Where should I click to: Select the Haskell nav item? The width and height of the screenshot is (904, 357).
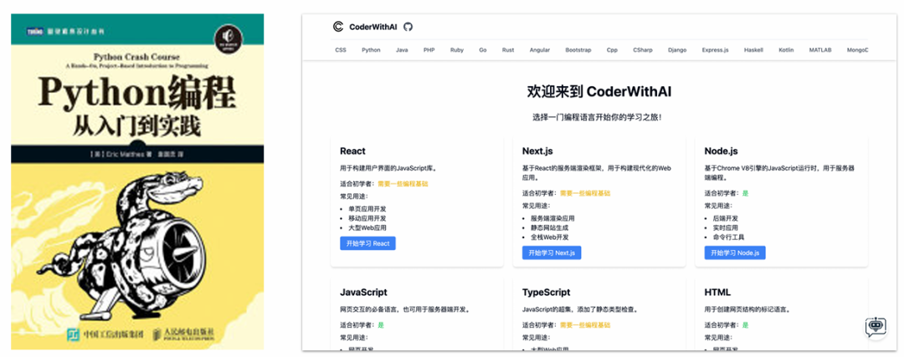pos(753,50)
